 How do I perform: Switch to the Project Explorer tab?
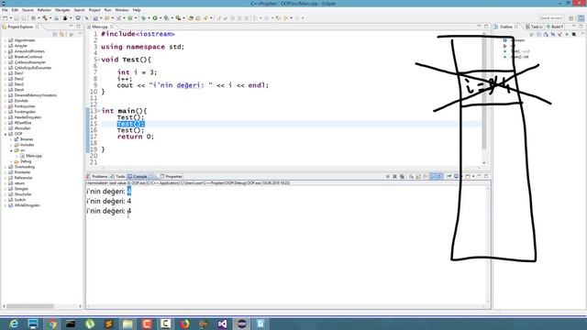pos(20,27)
